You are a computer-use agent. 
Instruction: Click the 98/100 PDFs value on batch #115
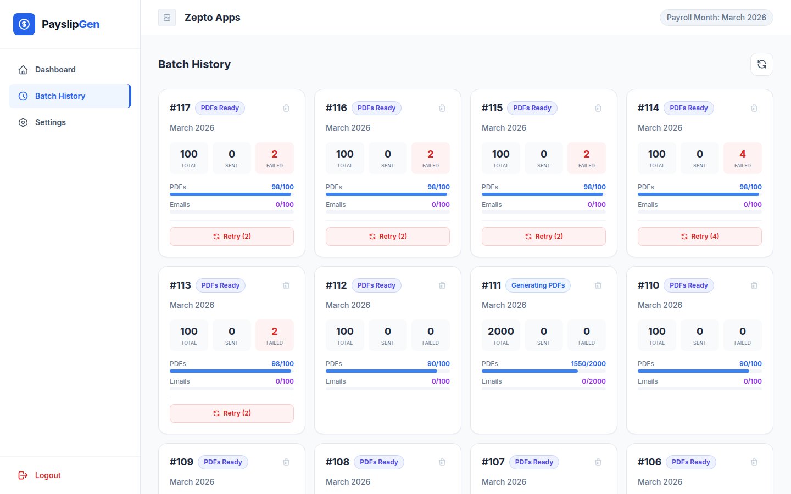pyautogui.click(x=594, y=187)
